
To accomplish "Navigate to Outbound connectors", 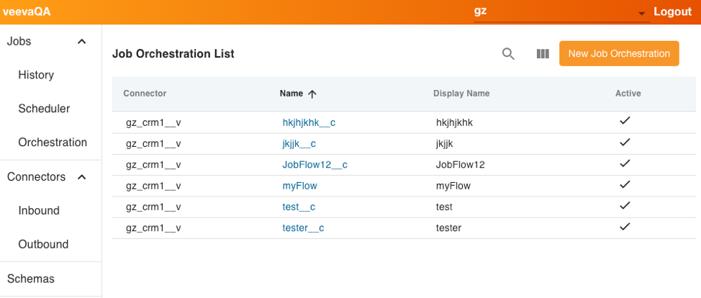I will (x=43, y=244).
